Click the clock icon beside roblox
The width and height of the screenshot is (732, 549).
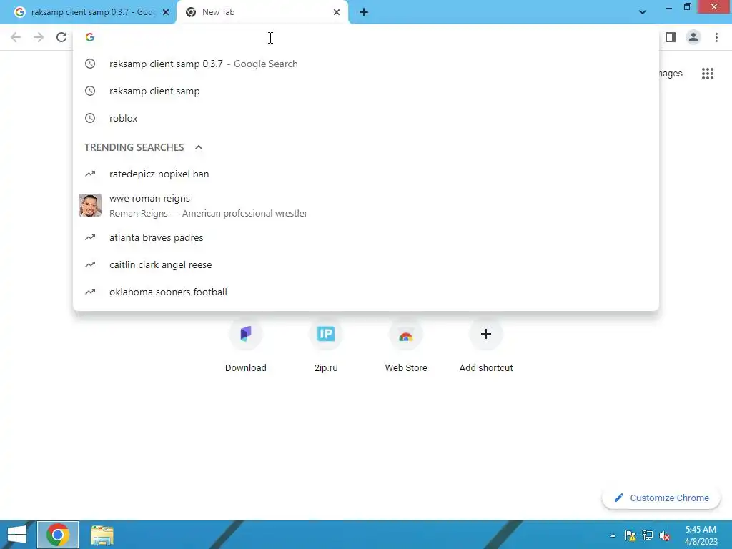[90, 118]
